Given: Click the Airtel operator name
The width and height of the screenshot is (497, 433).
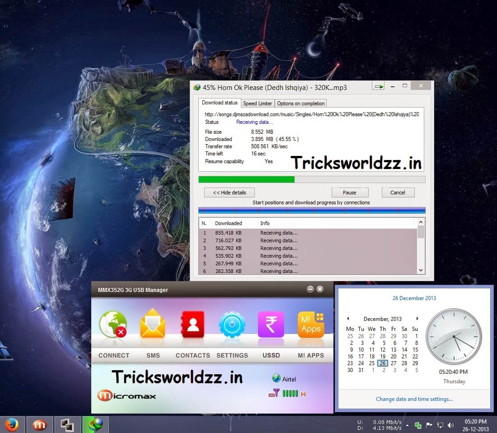Looking at the screenshot, I should pos(289,379).
